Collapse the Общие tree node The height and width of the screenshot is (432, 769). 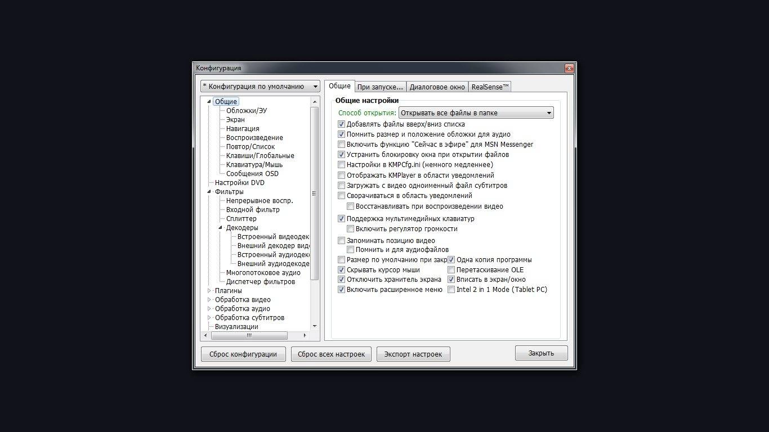(x=209, y=102)
